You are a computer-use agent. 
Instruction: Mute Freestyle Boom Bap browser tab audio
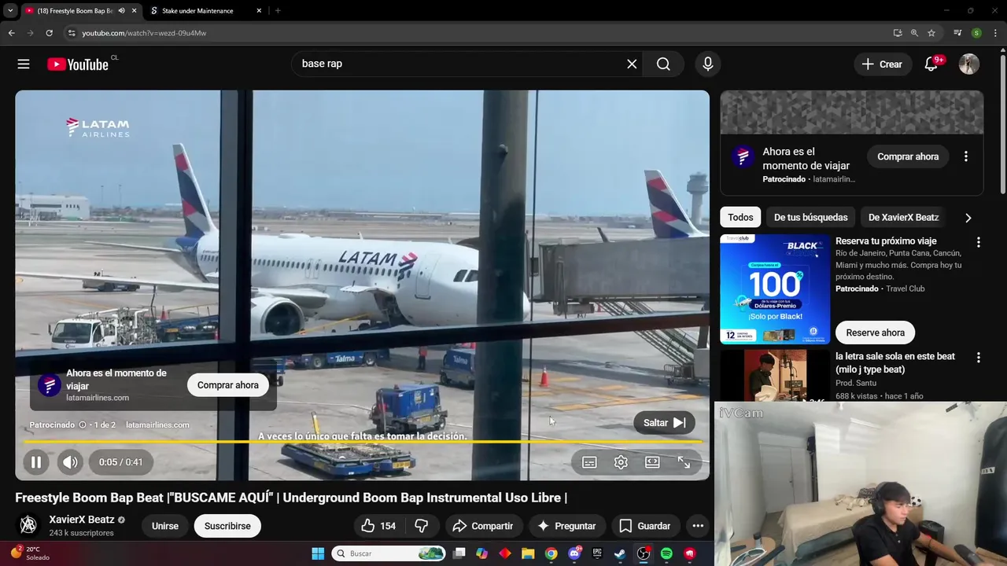coord(121,11)
